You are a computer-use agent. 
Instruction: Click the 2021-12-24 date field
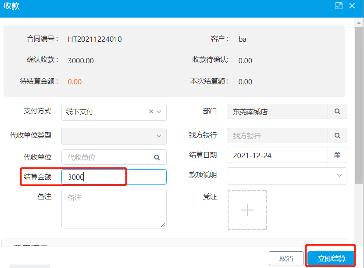277,155
